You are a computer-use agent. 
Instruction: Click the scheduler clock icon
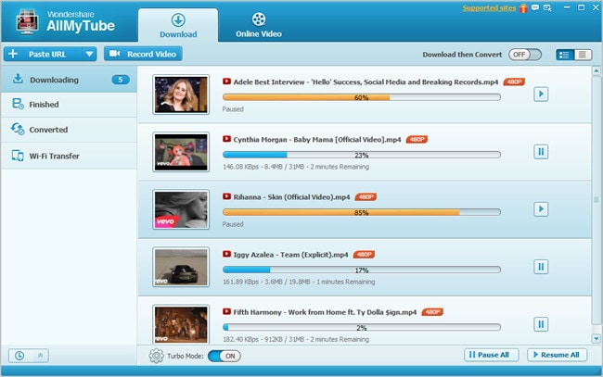(x=19, y=356)
